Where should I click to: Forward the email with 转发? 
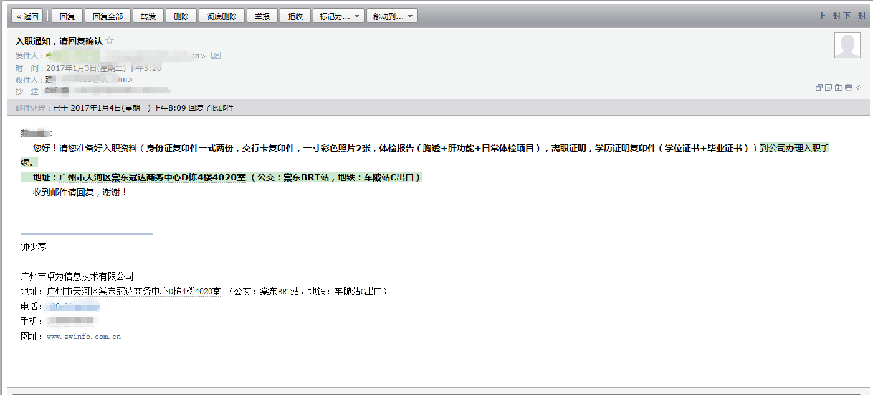pos(148,16)
